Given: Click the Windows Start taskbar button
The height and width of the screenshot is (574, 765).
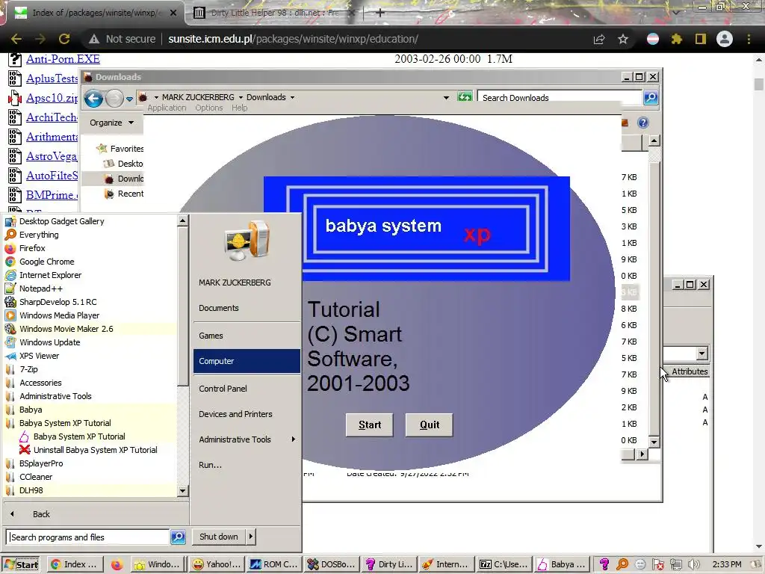Looking at the screenshot, I should (x=22, y=565).
